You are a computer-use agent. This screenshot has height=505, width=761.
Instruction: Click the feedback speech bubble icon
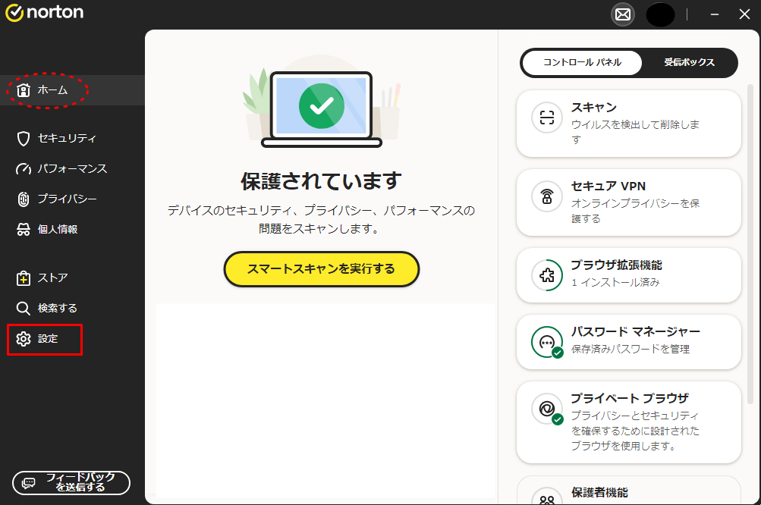click(29, 483)
